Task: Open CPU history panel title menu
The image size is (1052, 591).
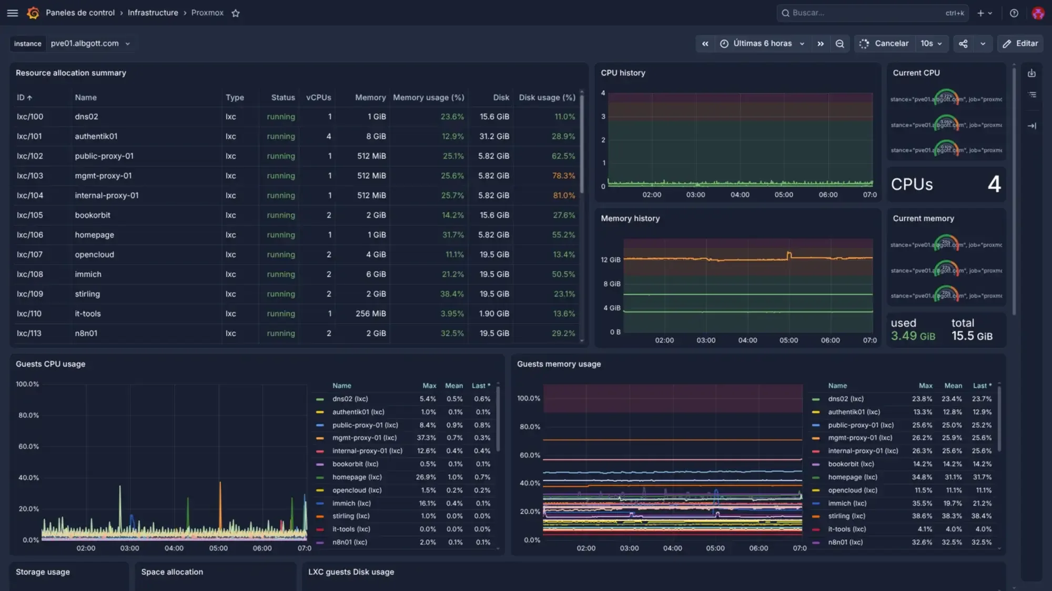Action: coord(623,73)
